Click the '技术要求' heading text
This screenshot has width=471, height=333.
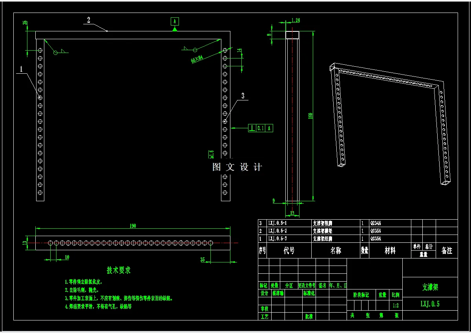pyautogui.click(x=119, y=270)
